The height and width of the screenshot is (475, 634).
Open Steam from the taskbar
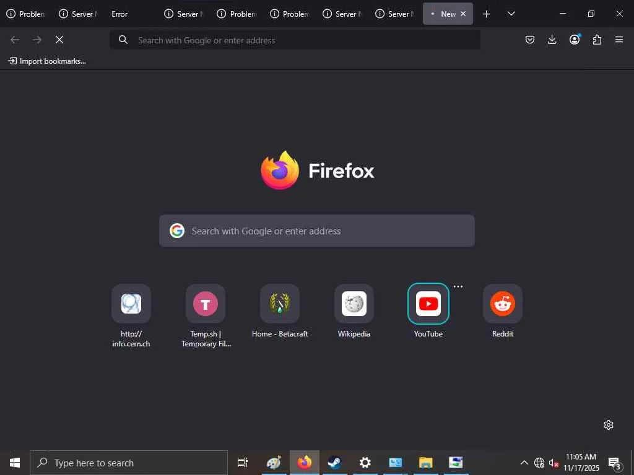pyautogui.click(x=334, y=463)
